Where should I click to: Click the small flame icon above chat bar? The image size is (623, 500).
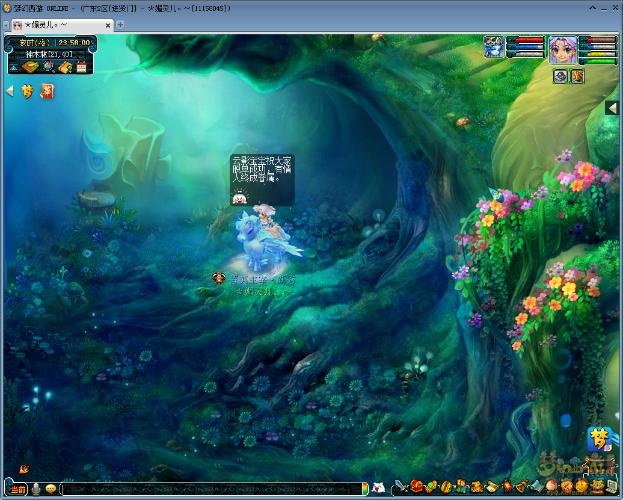[x=24, y=469]
